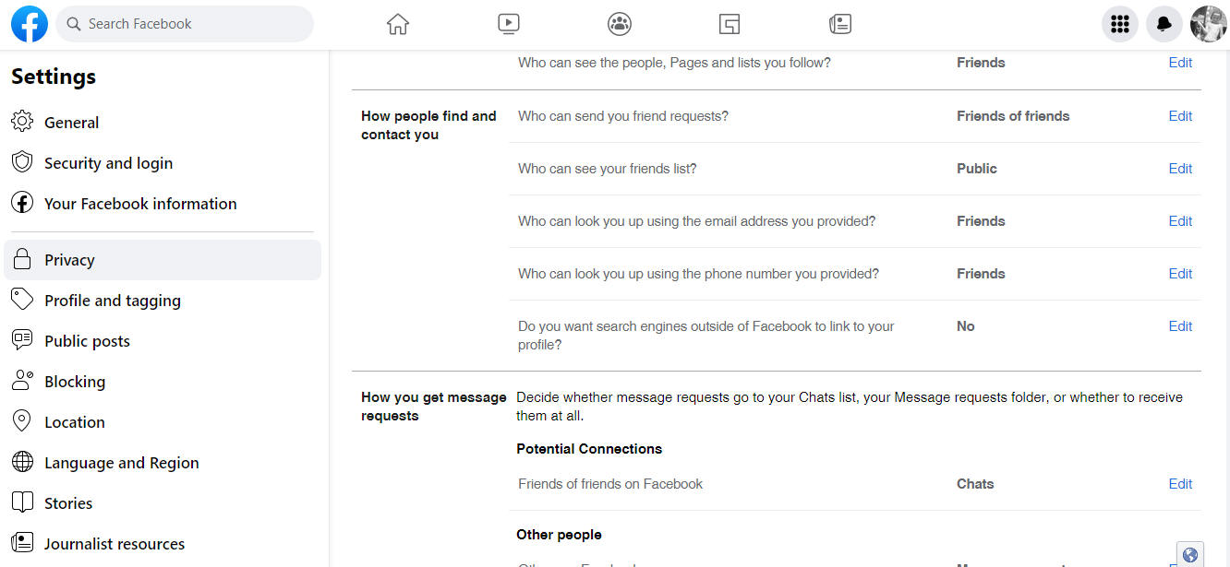Edit phone number lookup privacy setting
Viewport: 1230px width, 567px height.
(1180, 274)
